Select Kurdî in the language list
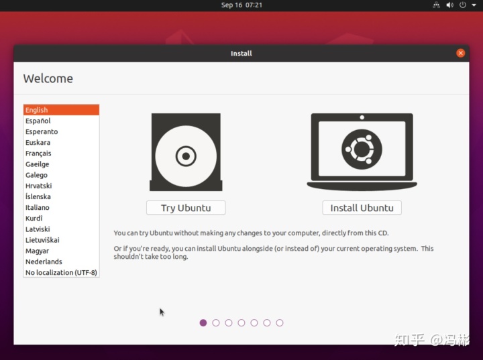The height and width of the screenshot is (360, 483). tap(61, 219)
